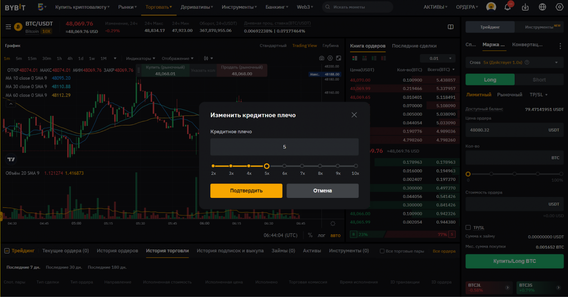
Task: Open the TP/SL order type dropdown
Action: coord(538,95)
